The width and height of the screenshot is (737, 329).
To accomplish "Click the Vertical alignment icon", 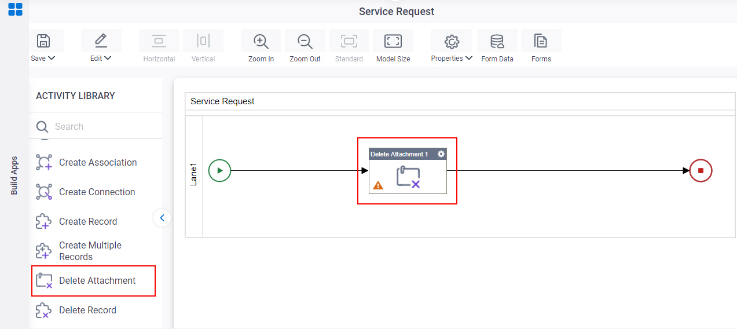I will pyautogui.click(x=203, y=41).
